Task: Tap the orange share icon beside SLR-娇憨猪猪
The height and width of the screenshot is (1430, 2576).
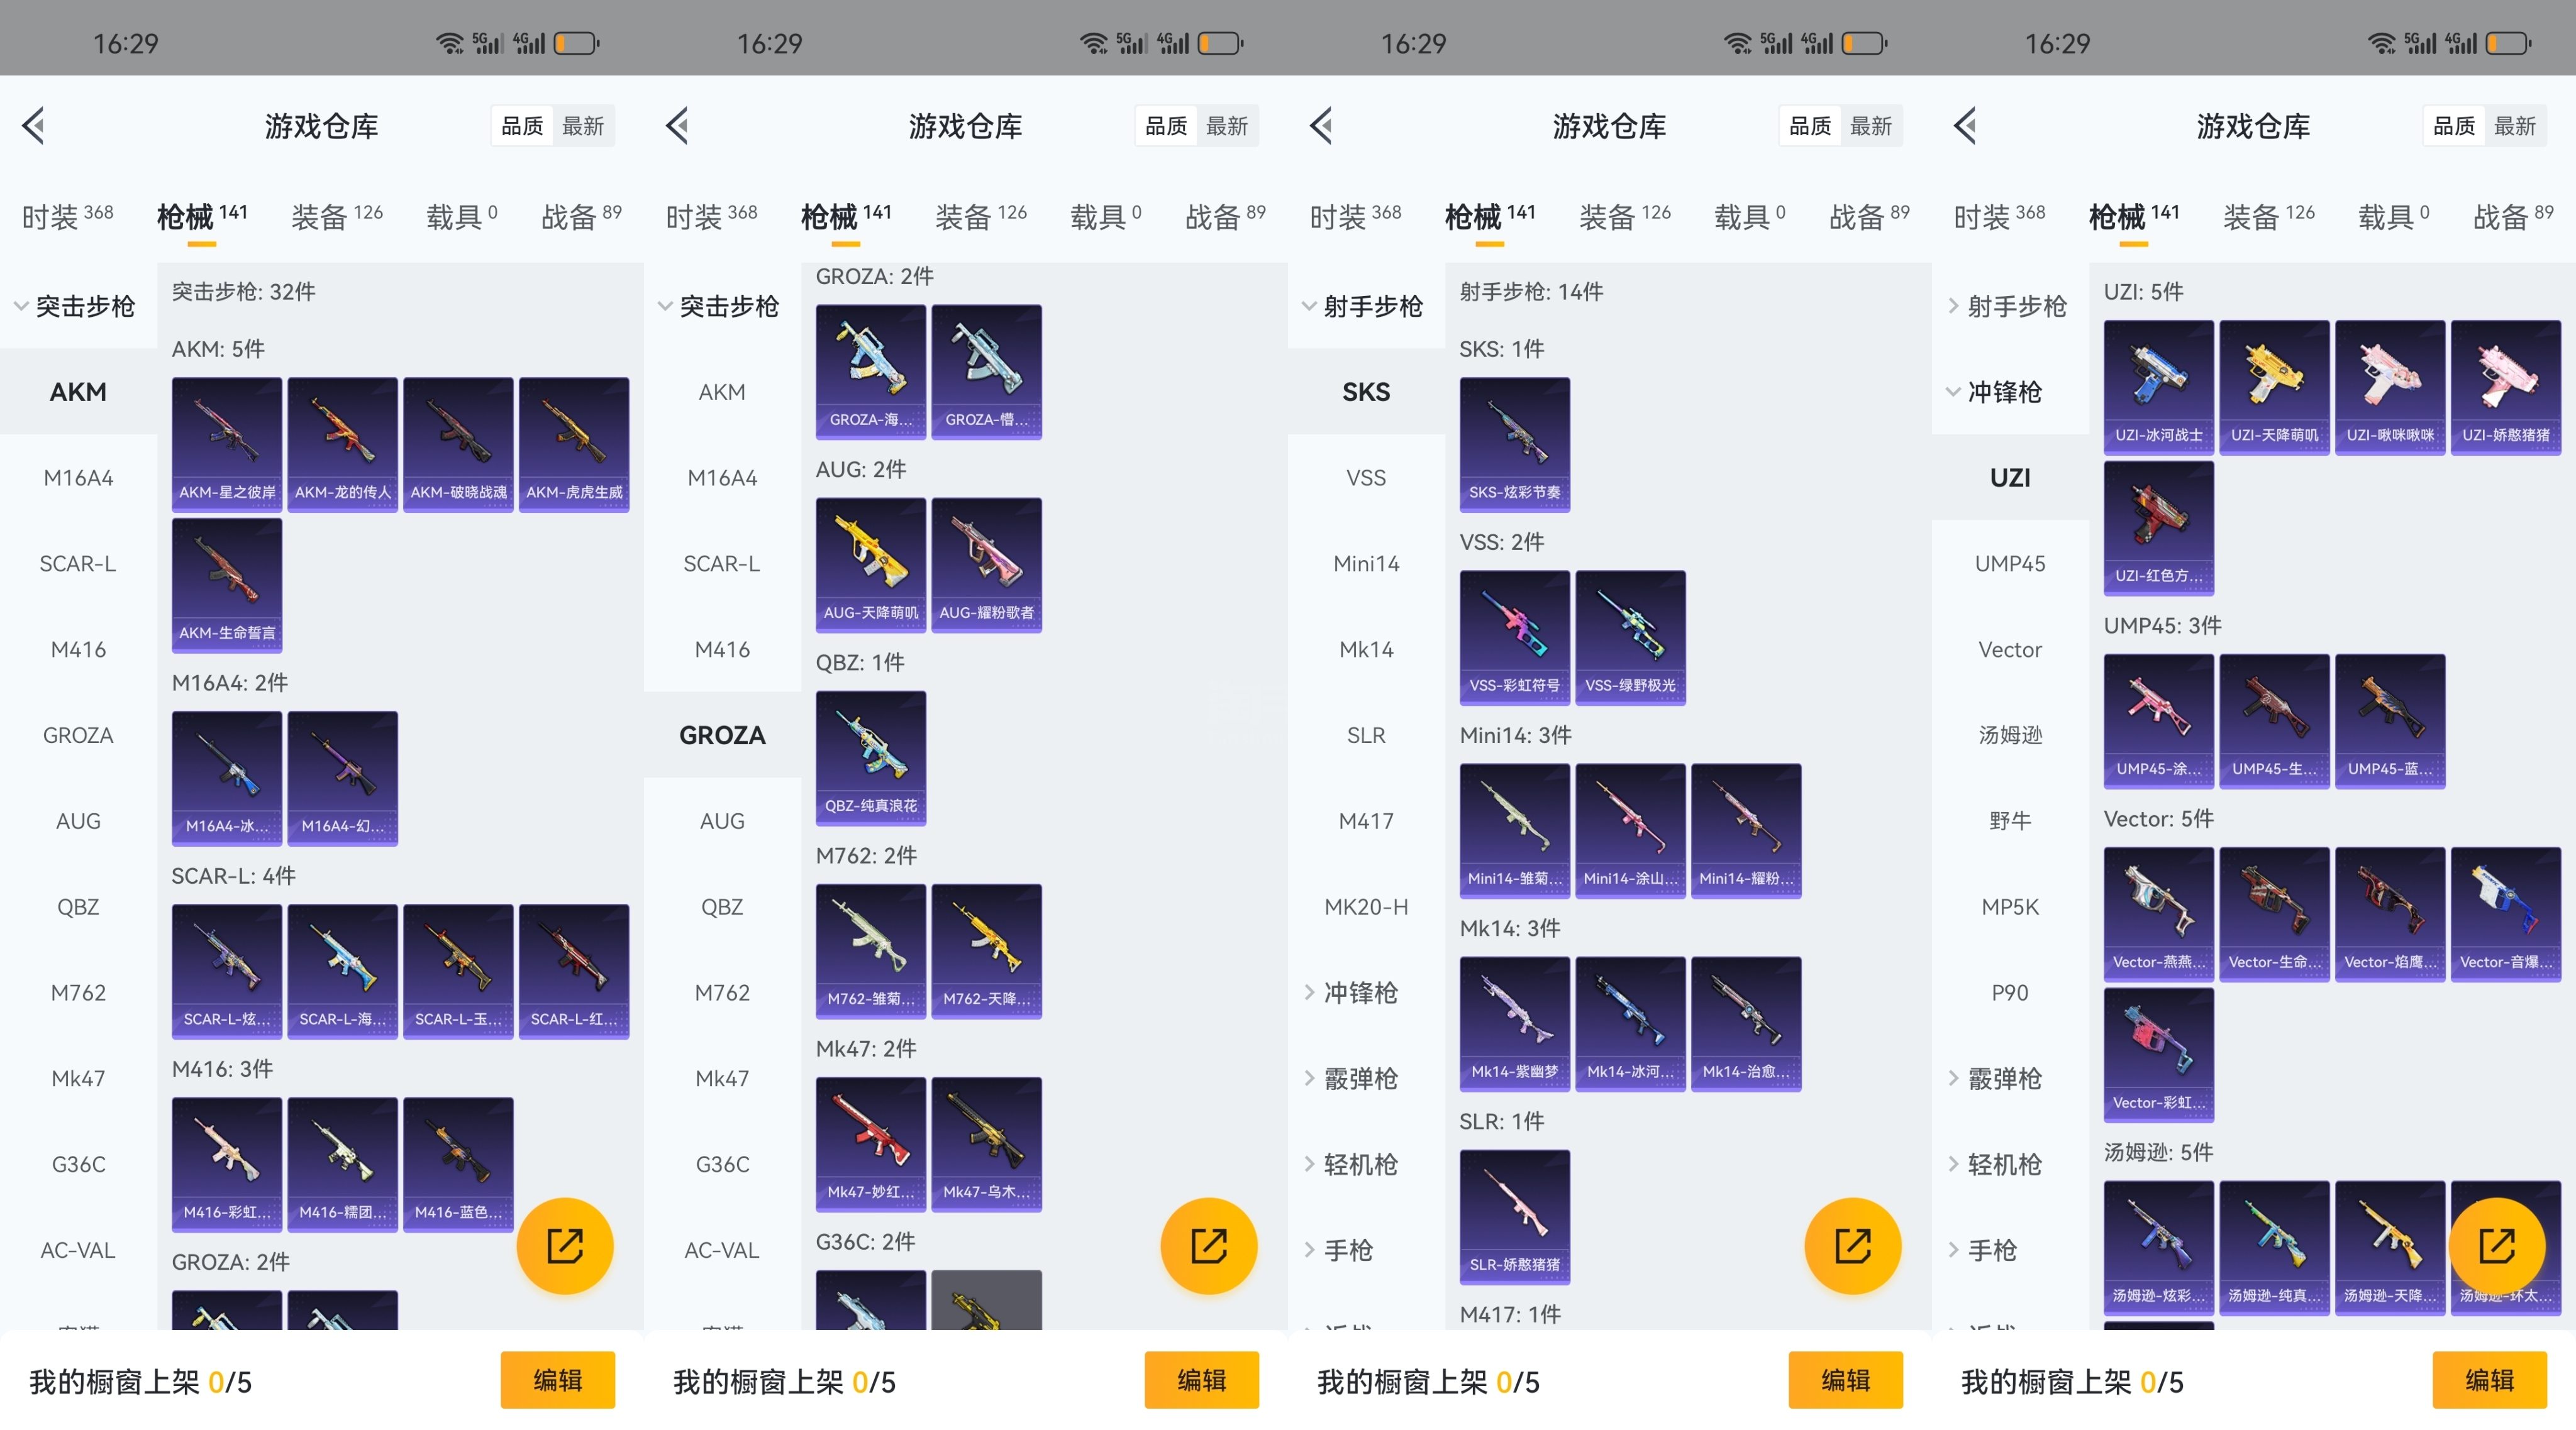Action: tap(1853, 1246)
